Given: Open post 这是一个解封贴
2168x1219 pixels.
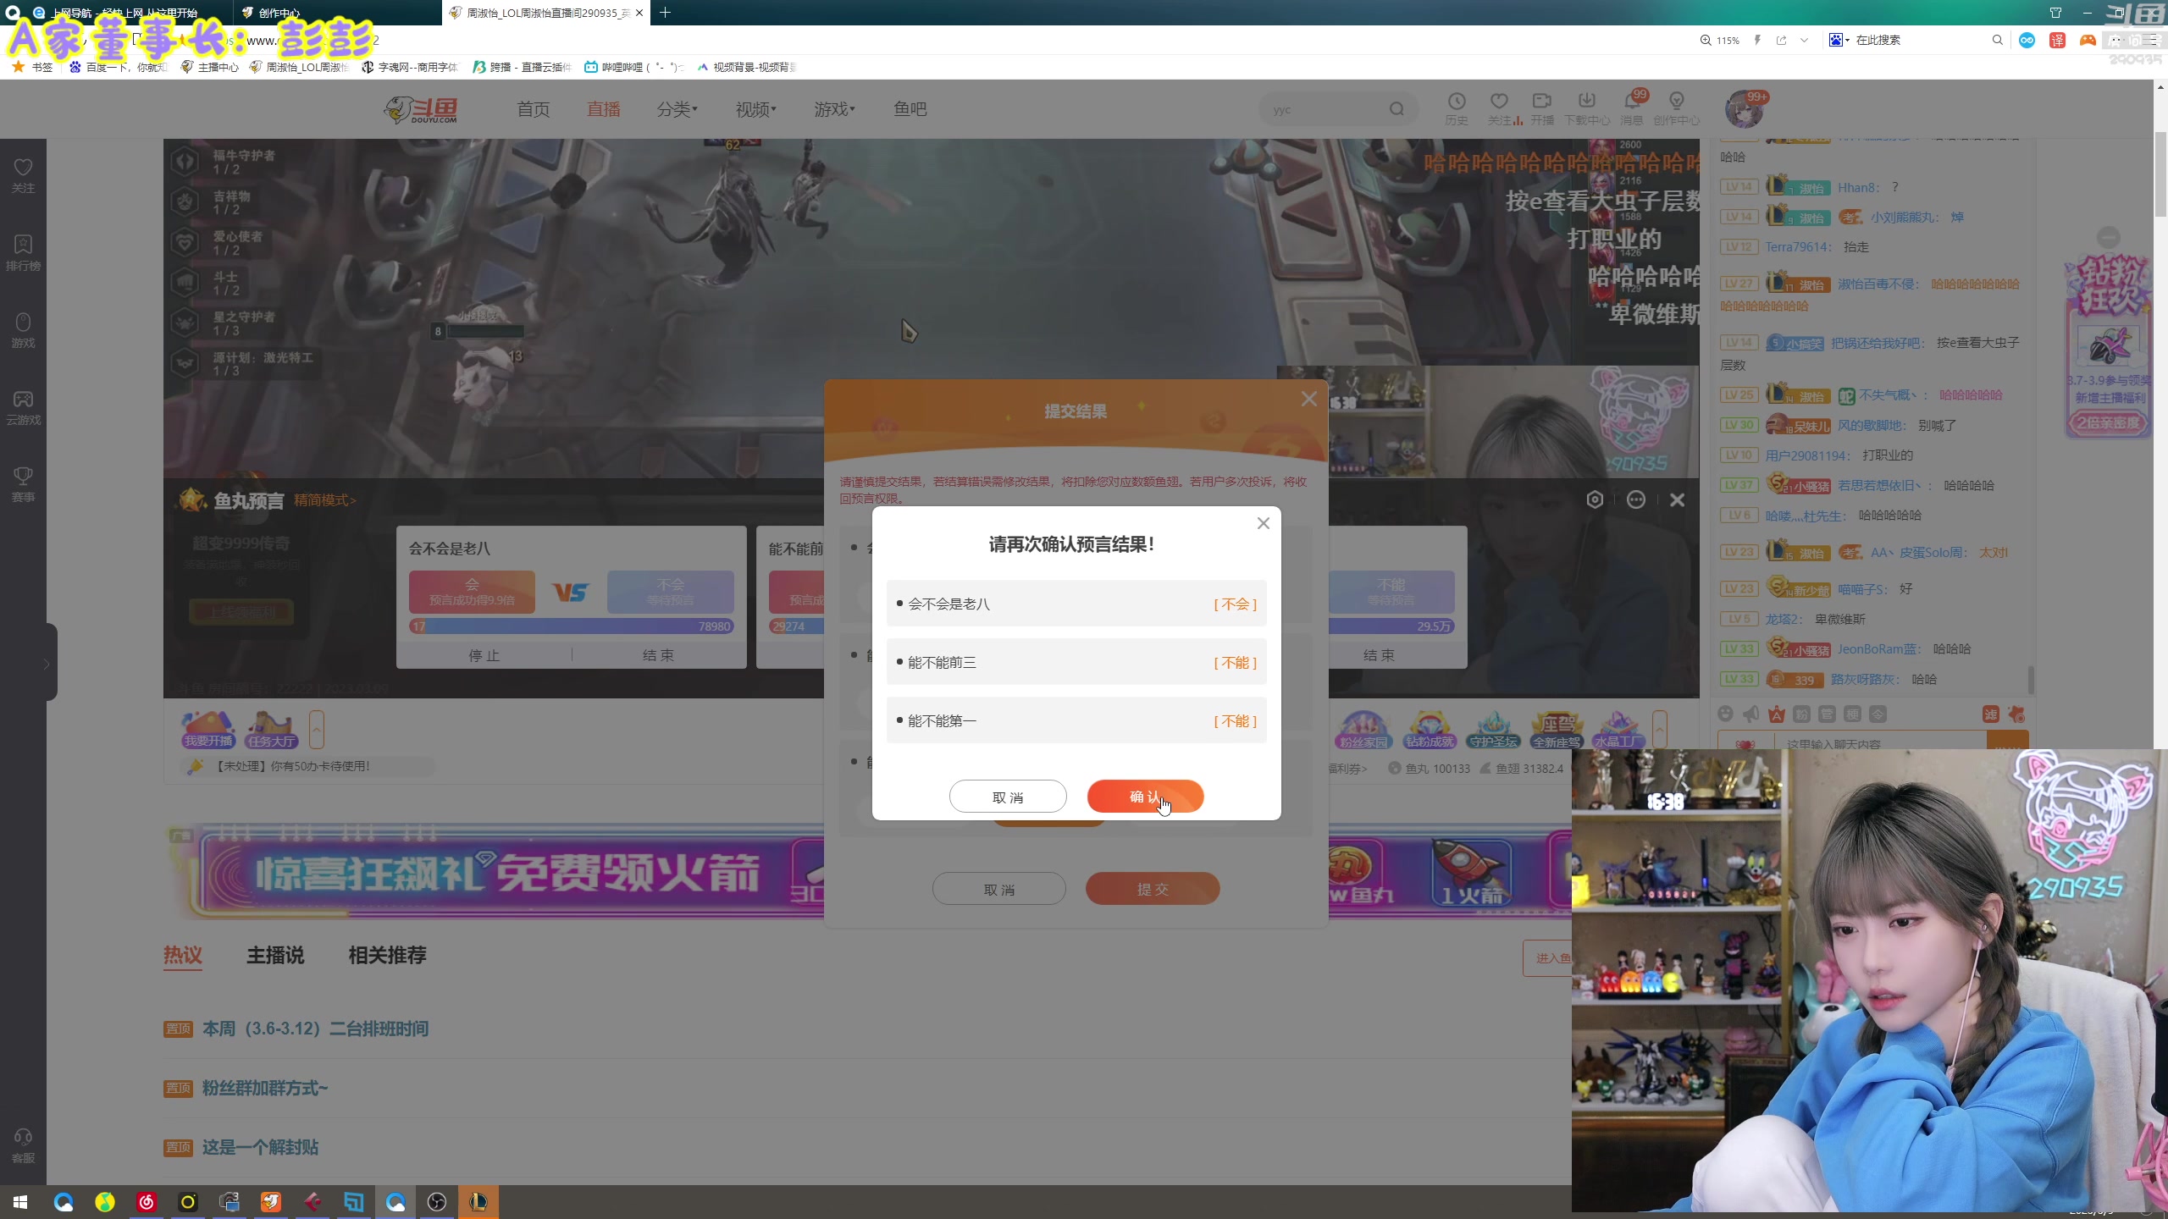Looking at the screenshot, I should tap(260, 1147).
